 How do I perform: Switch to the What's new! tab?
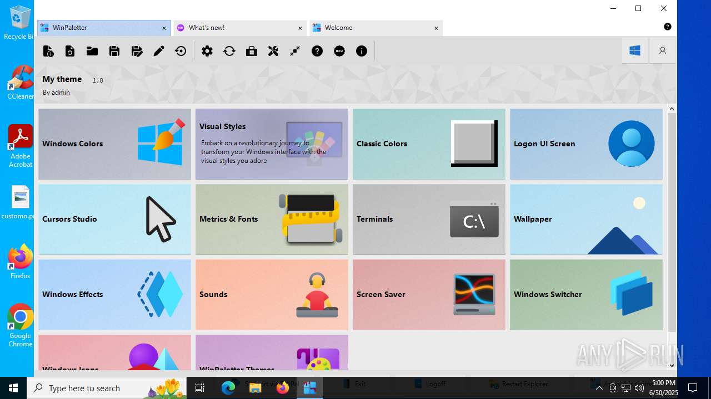click(240, 28)
